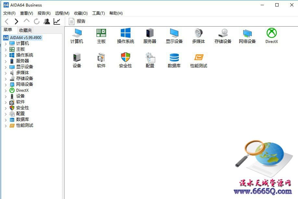Open the 主板 motherboard icon in main panel
Screen dimensions: 298x199
click(101, 36)
